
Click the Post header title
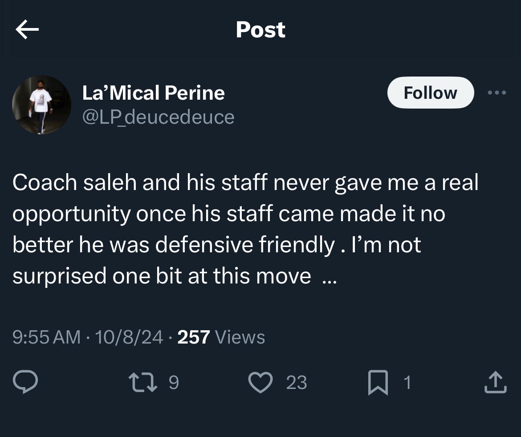(260, 30)
